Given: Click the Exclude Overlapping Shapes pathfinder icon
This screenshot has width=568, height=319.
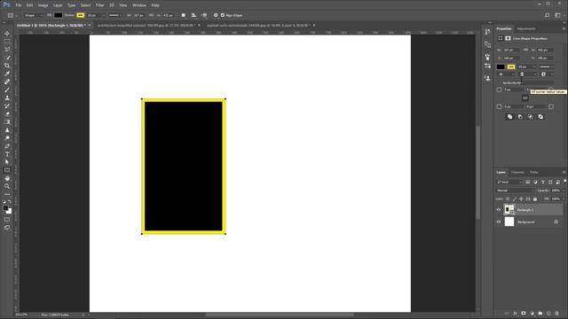Looking at the screenshot, I should coord(540,117).
